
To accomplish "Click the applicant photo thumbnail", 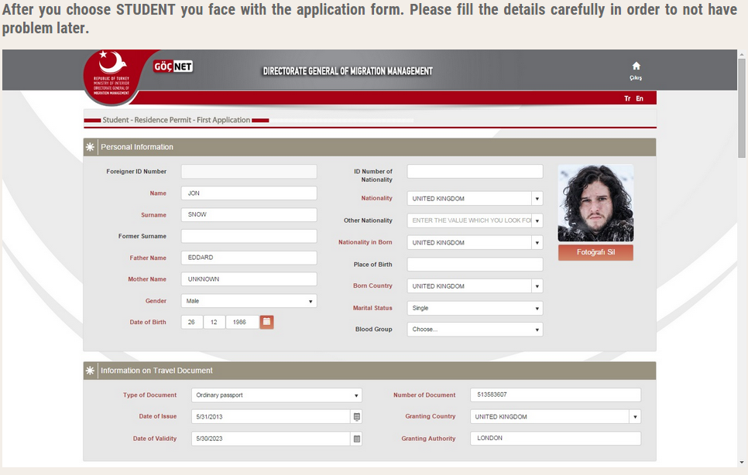I will coord(595,203).
